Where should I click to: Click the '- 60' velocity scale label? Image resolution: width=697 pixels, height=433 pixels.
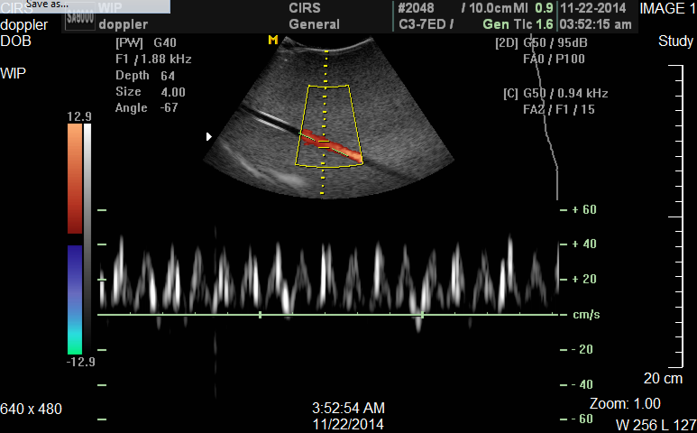[x=582, y=419]
